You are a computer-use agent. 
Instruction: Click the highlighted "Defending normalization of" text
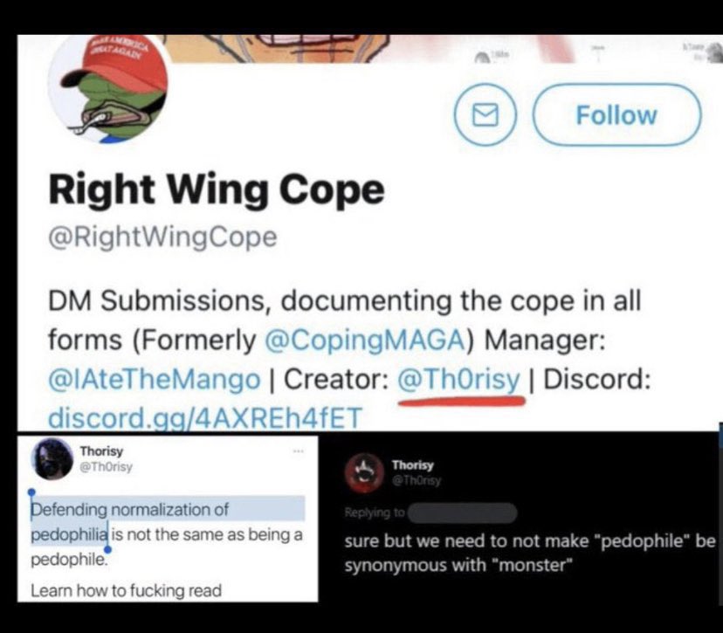tap(129, 509)
